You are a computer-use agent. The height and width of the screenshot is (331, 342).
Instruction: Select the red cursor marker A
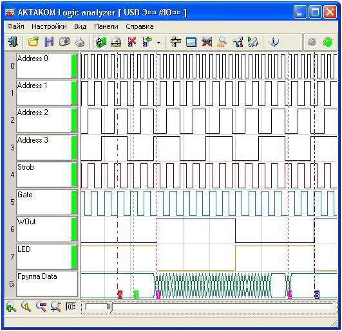(120, 294)
